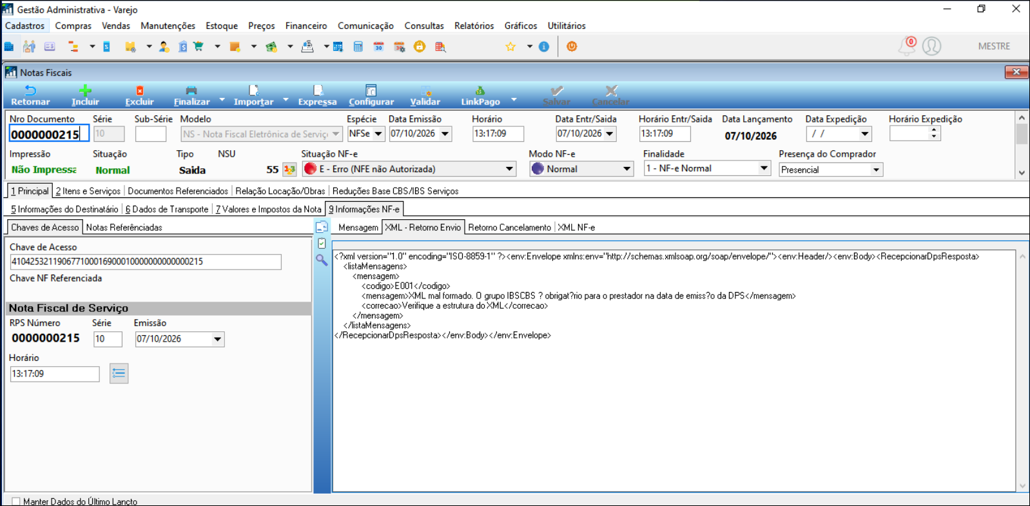This screenshot has width=1030, height=506.
Task: Open Presença do Comprador dropdown
Action: 876,170
